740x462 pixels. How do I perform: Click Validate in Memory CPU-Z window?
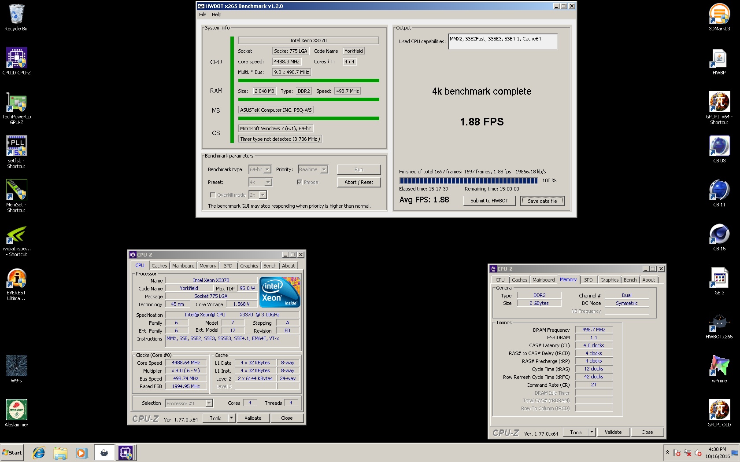613,432
